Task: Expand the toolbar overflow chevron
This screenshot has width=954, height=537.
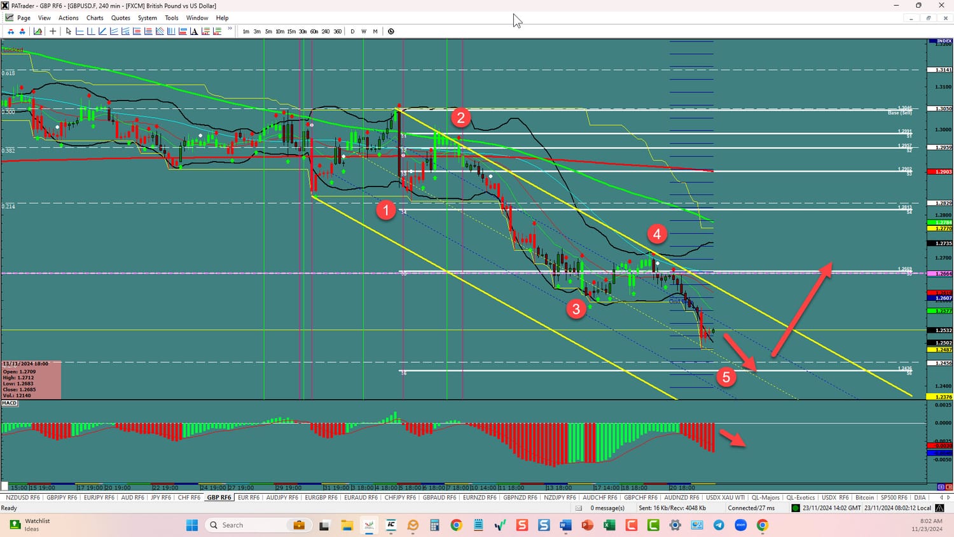Action: 230,29
